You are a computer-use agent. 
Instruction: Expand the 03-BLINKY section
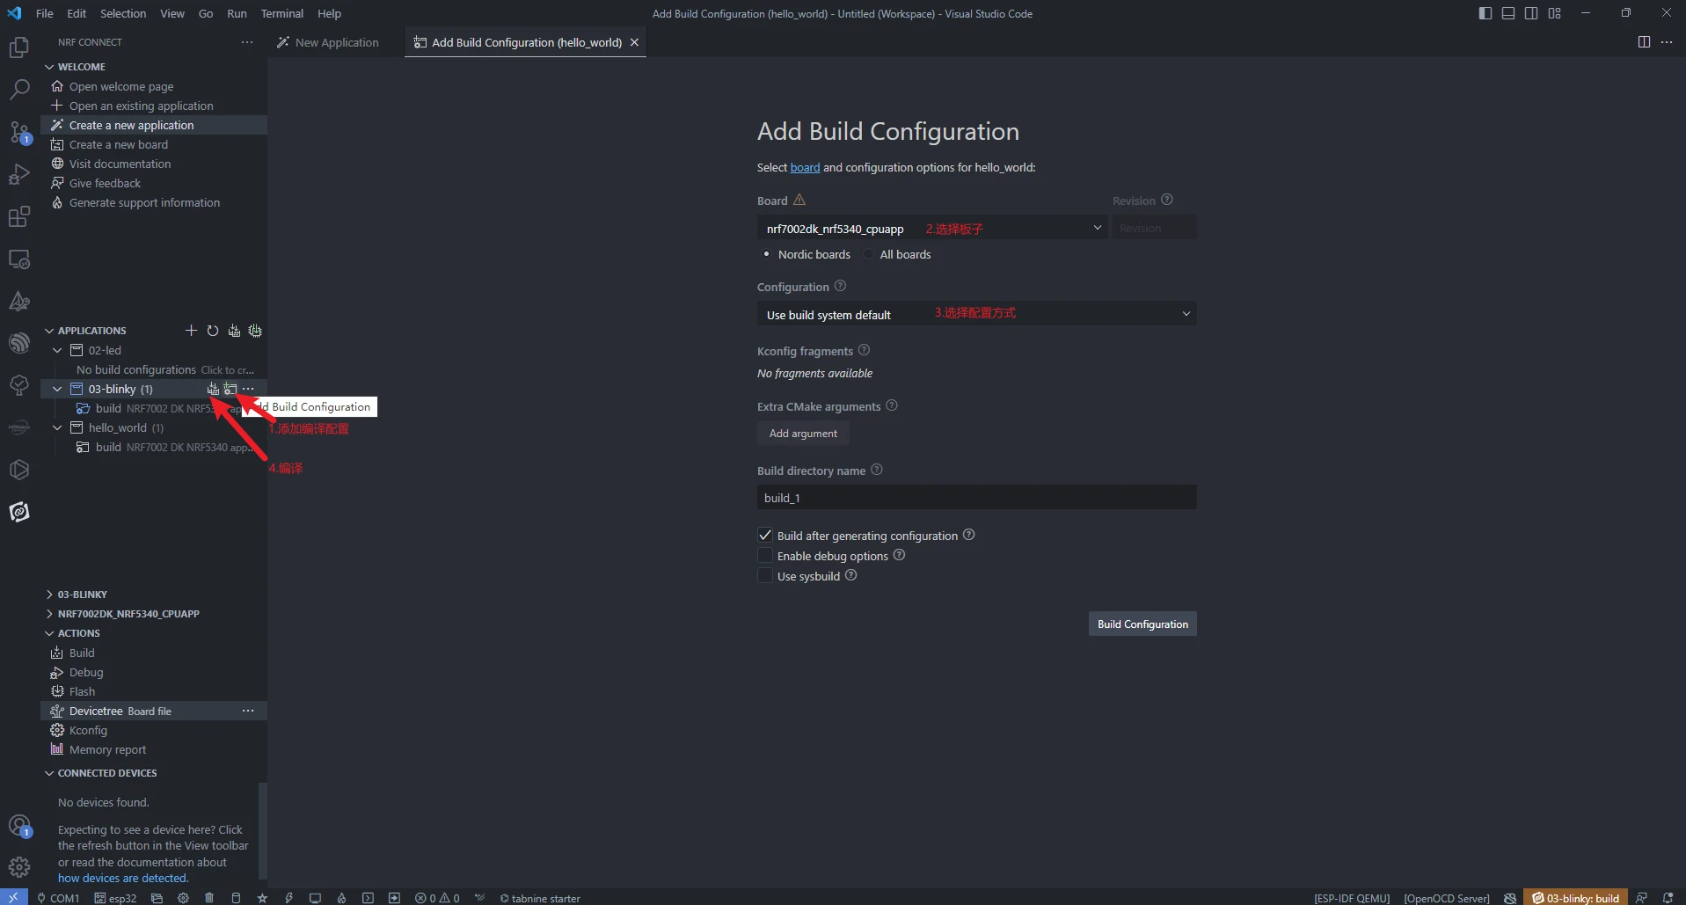(x=82, y=595)
